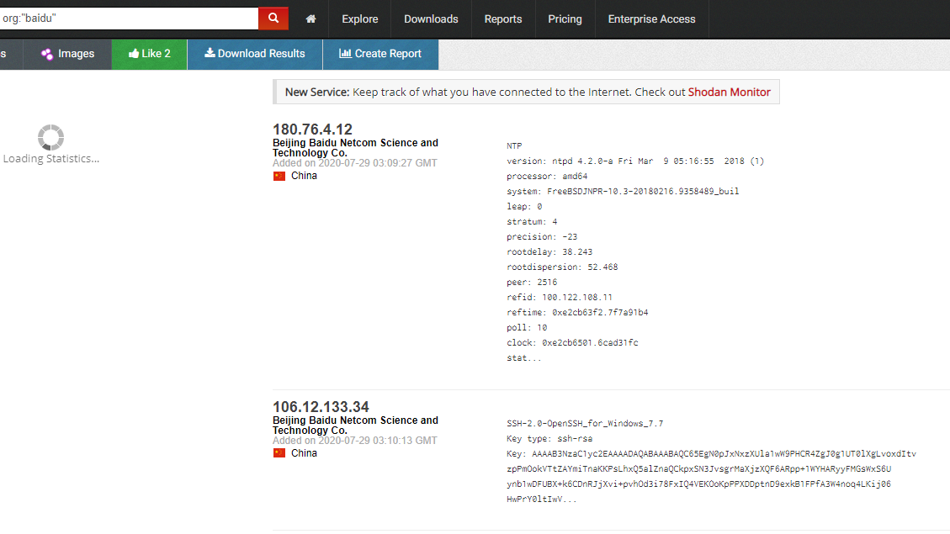Open host 180.76.4.12 details
Screen dimensions: 950x534
tap(312, 129)
